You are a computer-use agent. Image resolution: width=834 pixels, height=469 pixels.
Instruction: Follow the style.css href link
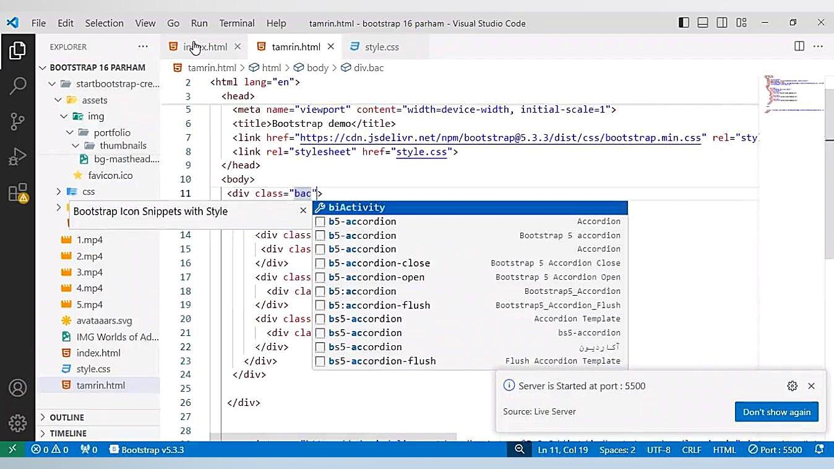click(421, 152)
